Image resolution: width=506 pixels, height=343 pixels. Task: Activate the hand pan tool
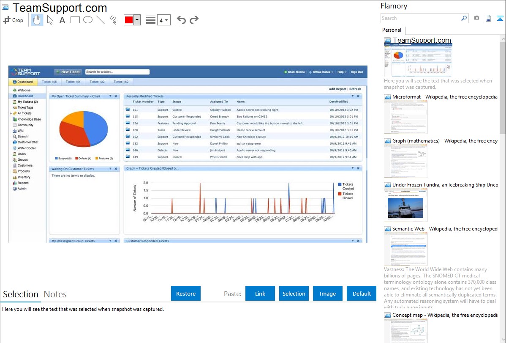tap(37, 20)
